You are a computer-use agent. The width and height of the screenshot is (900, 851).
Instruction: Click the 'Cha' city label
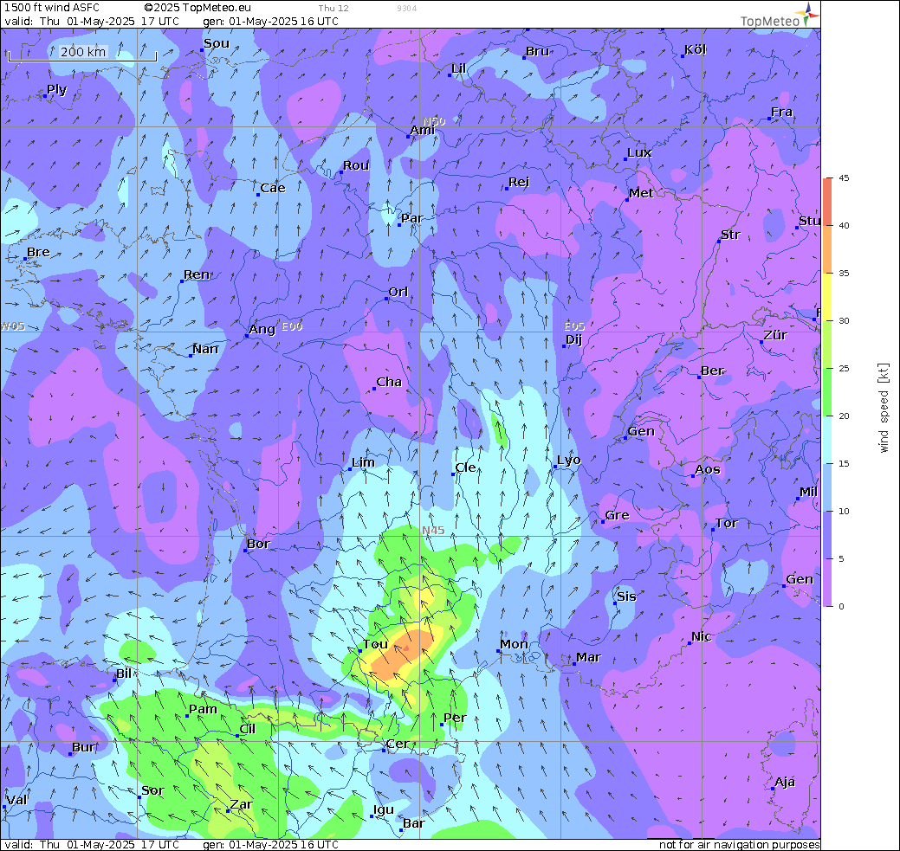pos(389,382)
